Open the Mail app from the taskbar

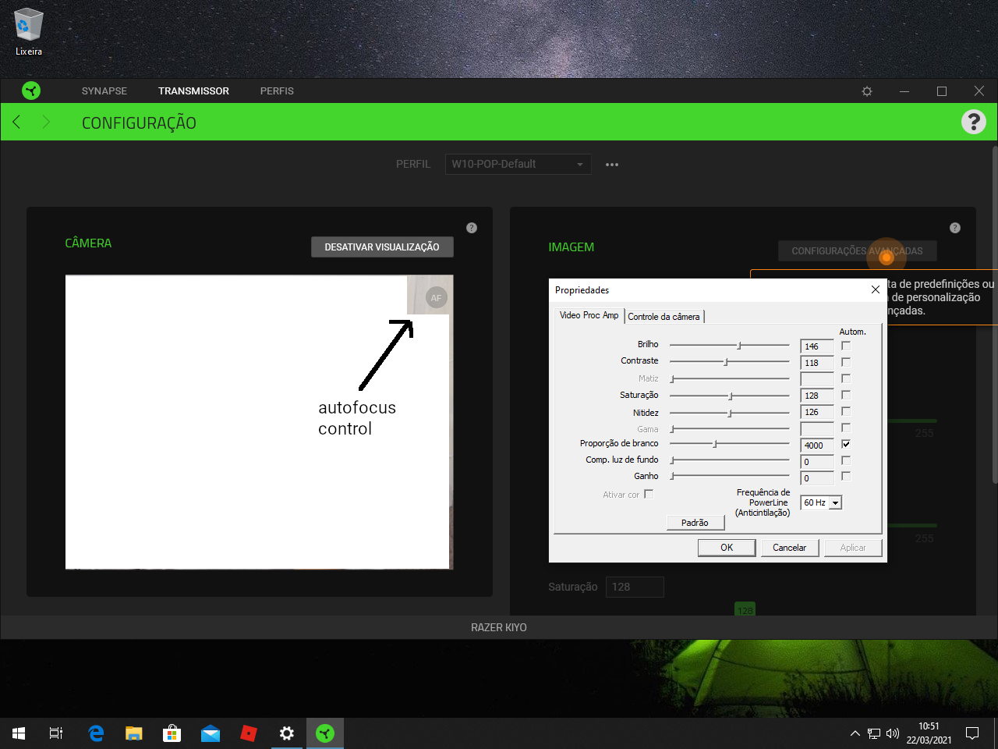click(211, 733)
